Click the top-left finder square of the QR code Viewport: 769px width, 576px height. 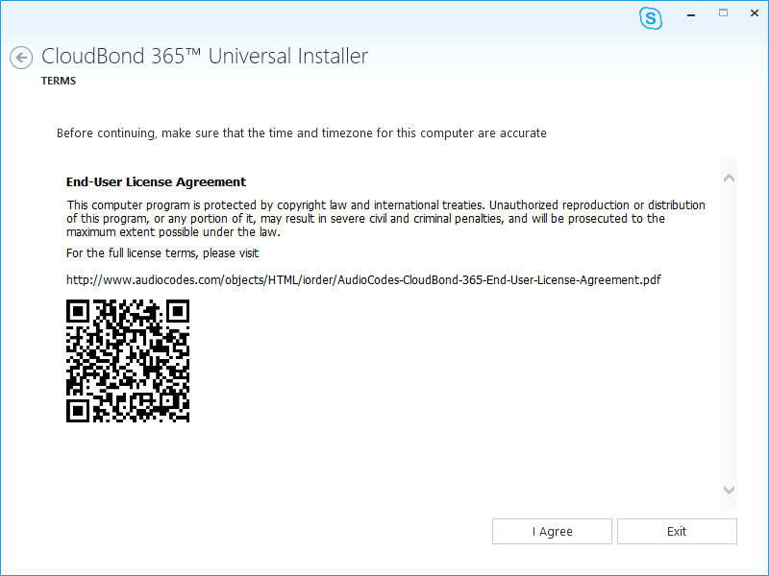point(78,311)
